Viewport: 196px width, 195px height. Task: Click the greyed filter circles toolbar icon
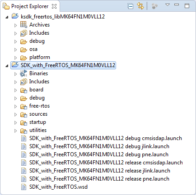point(154,6)
